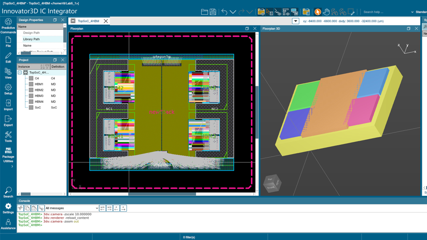Screen dimensions: 427x240
Task: Select HBM3 instance in Project tree
Action: [39, 96]
